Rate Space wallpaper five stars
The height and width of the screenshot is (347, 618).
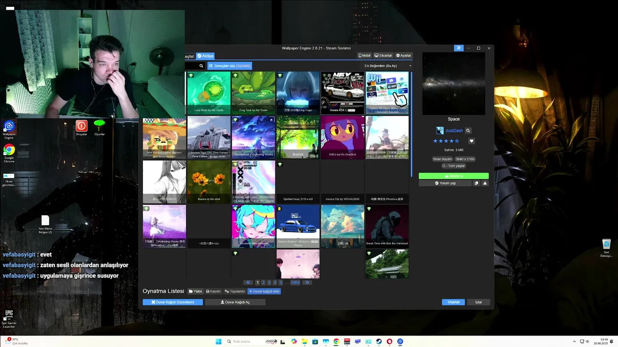click(457, 141)
